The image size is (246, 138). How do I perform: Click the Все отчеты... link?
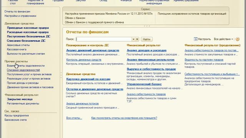74,118
